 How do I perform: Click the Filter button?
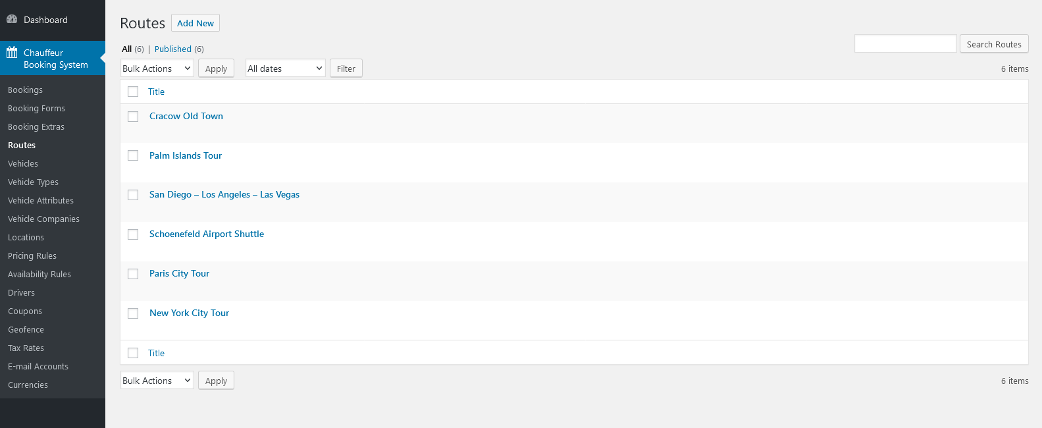click(346, 68)
